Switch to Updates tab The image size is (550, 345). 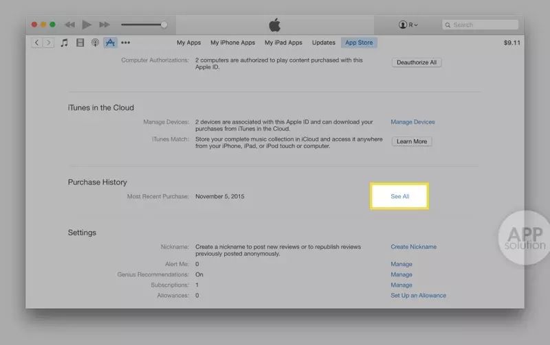324,43
